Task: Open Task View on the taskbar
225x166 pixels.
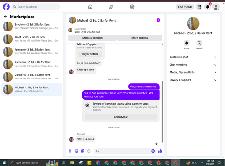Action: tap(63, 162)
